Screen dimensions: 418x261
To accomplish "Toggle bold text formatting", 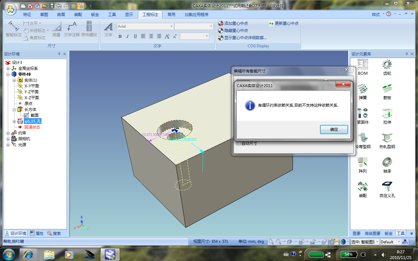I will [x=120, y=36].
